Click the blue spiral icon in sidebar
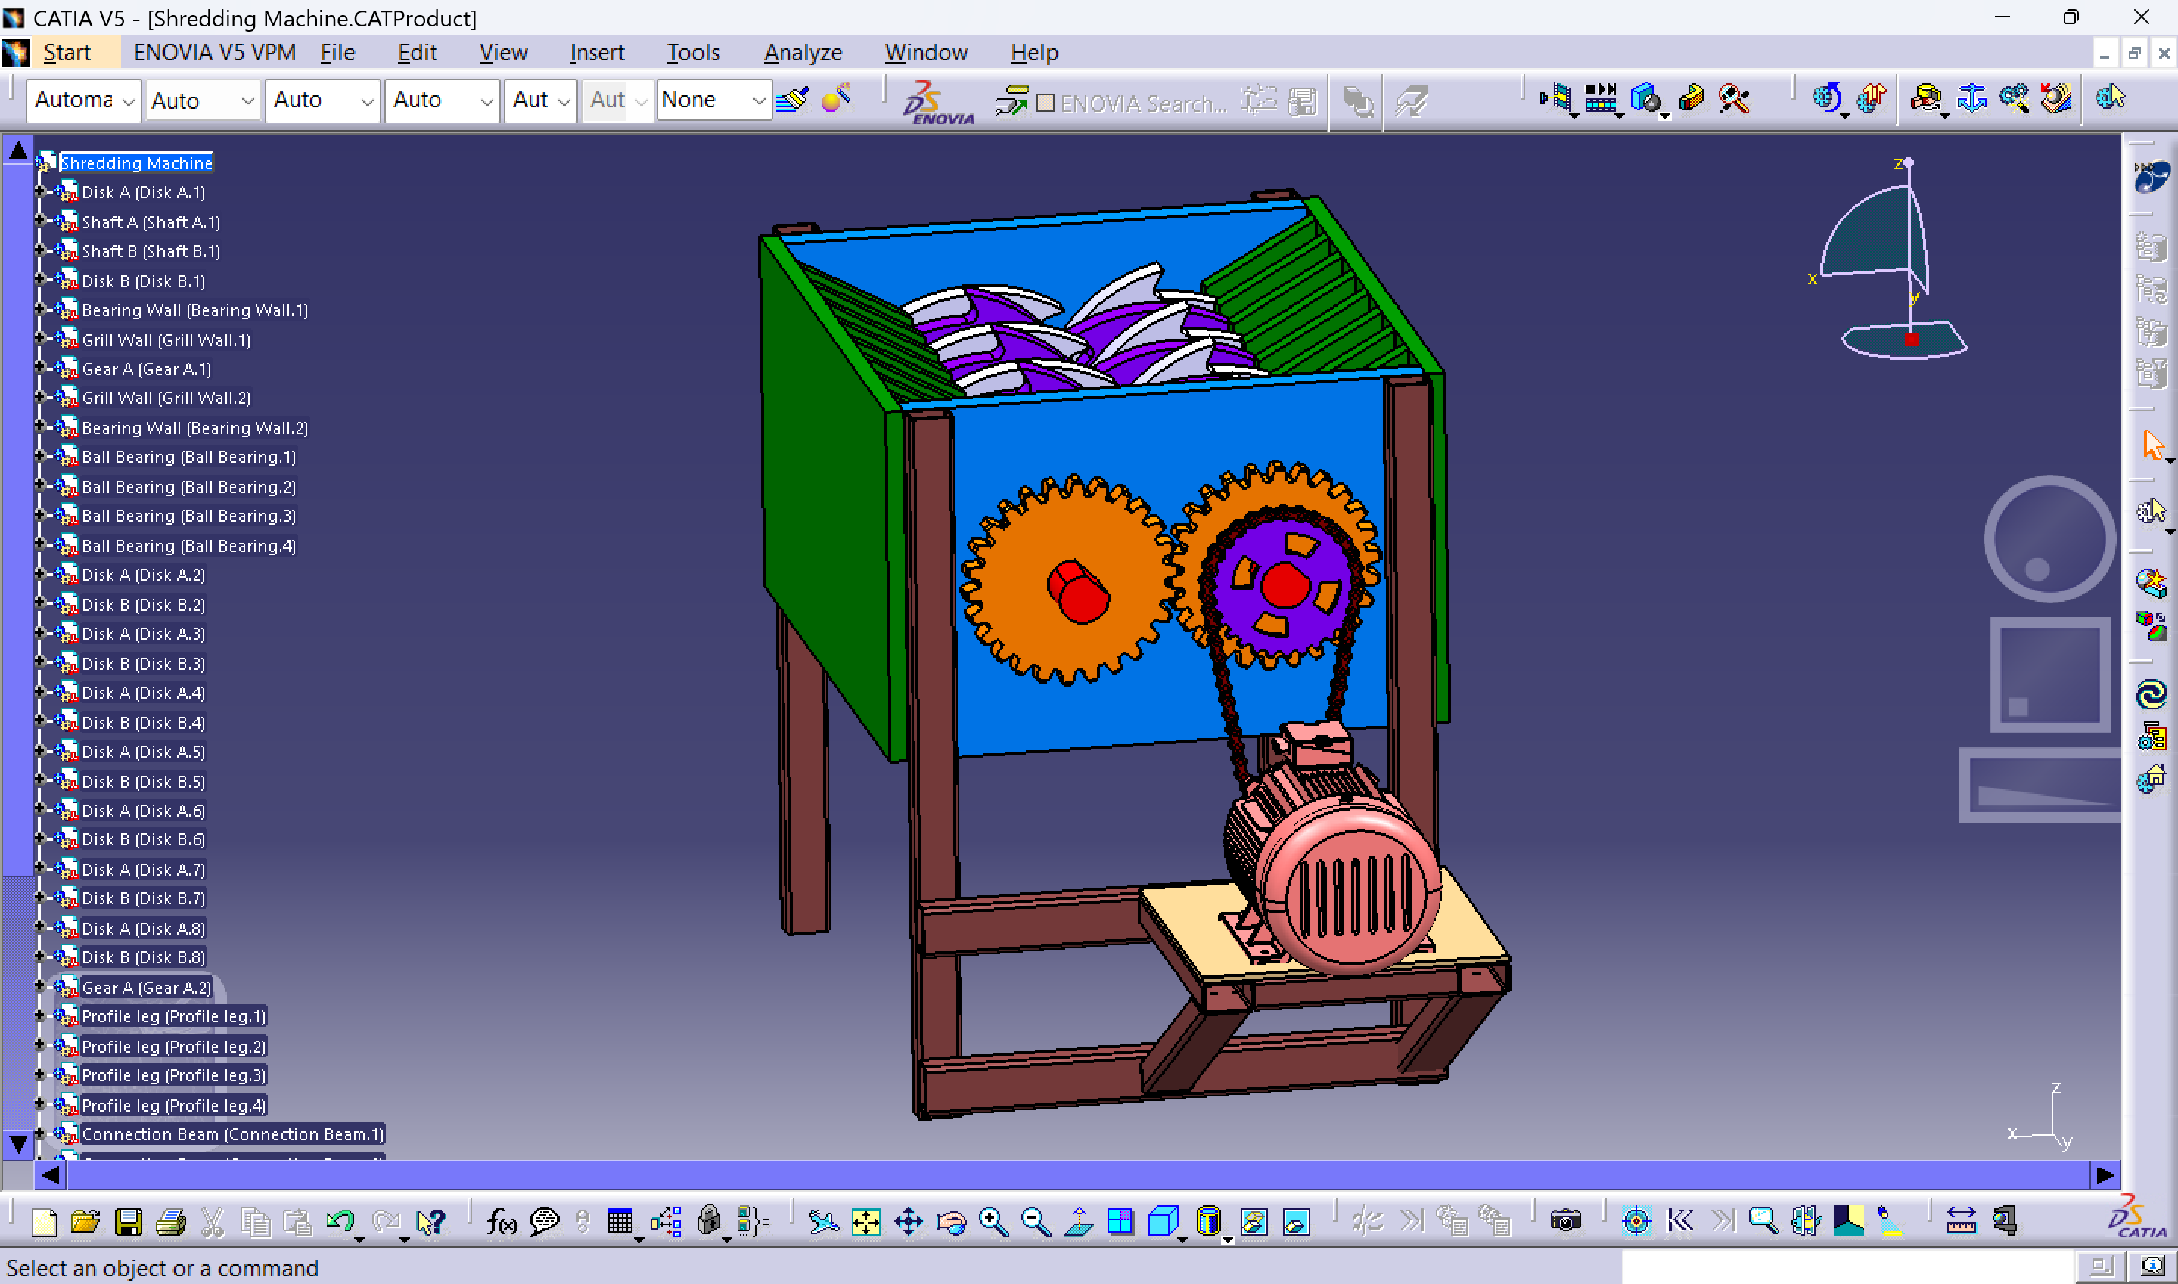The width and height of the screenshot is (2178, 1284). 2152,693
